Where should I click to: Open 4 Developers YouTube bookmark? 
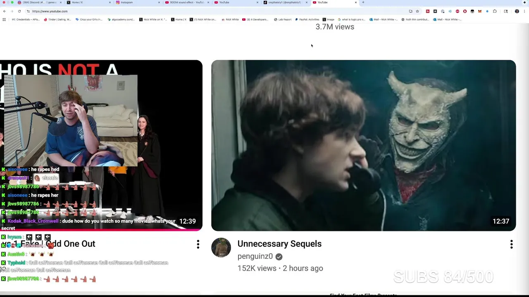255,19
